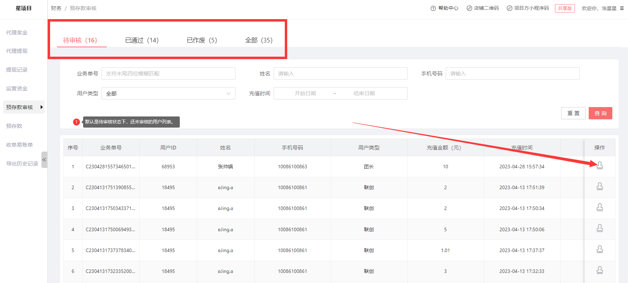Open the 用户类型 dropdown
The width and height of the screenshot is (628, 283).
[x=168, y=94]
